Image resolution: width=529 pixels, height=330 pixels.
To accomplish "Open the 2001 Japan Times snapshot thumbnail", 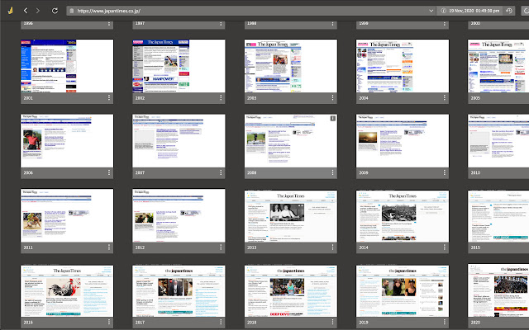I will click(x=67, y=66).
